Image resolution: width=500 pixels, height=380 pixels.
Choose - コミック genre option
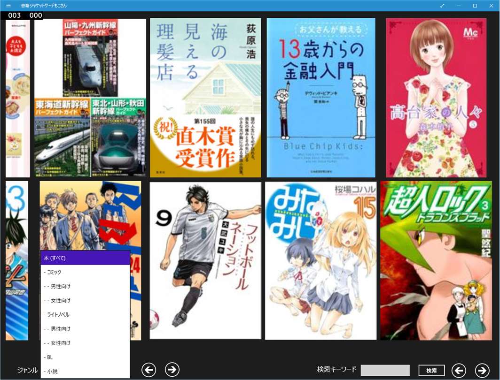[x=86, y=272]
